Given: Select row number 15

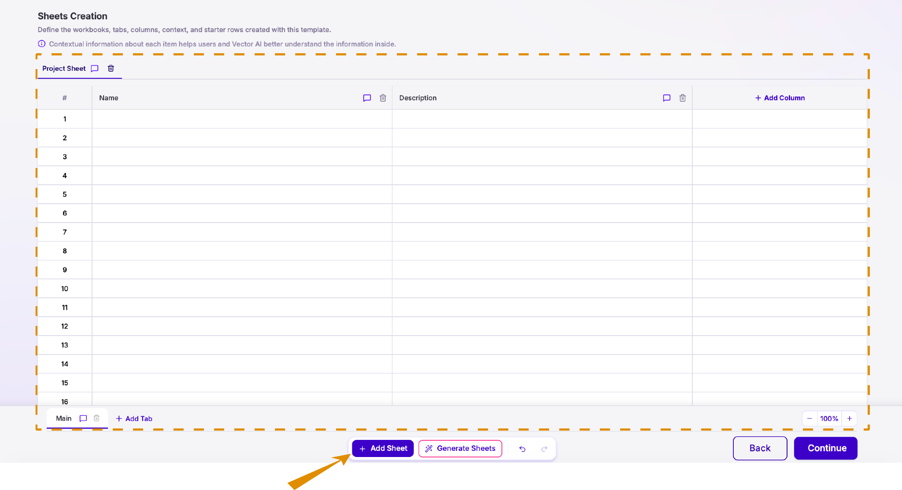Looking at the screenshot, I should (65, 383).
